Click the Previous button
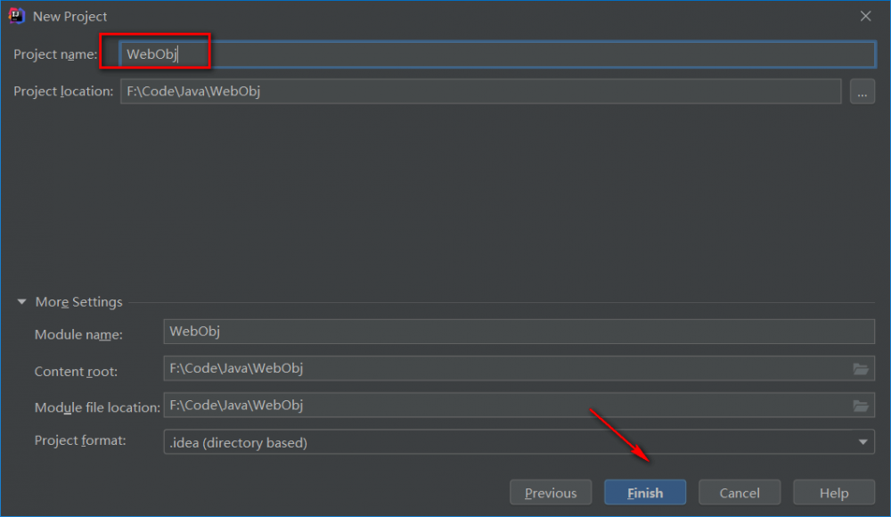The height and width of the screenshot is (517, 891). click(x=550, y=492)
